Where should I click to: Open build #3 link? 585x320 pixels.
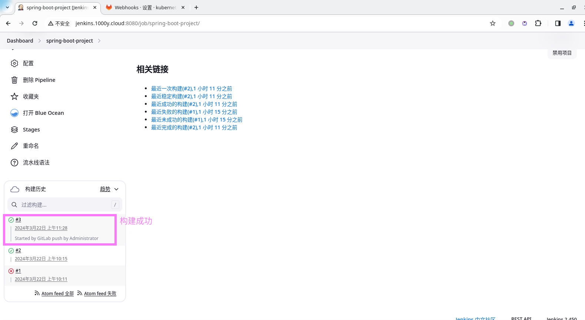pyautogui.click(x=18, y=220)
